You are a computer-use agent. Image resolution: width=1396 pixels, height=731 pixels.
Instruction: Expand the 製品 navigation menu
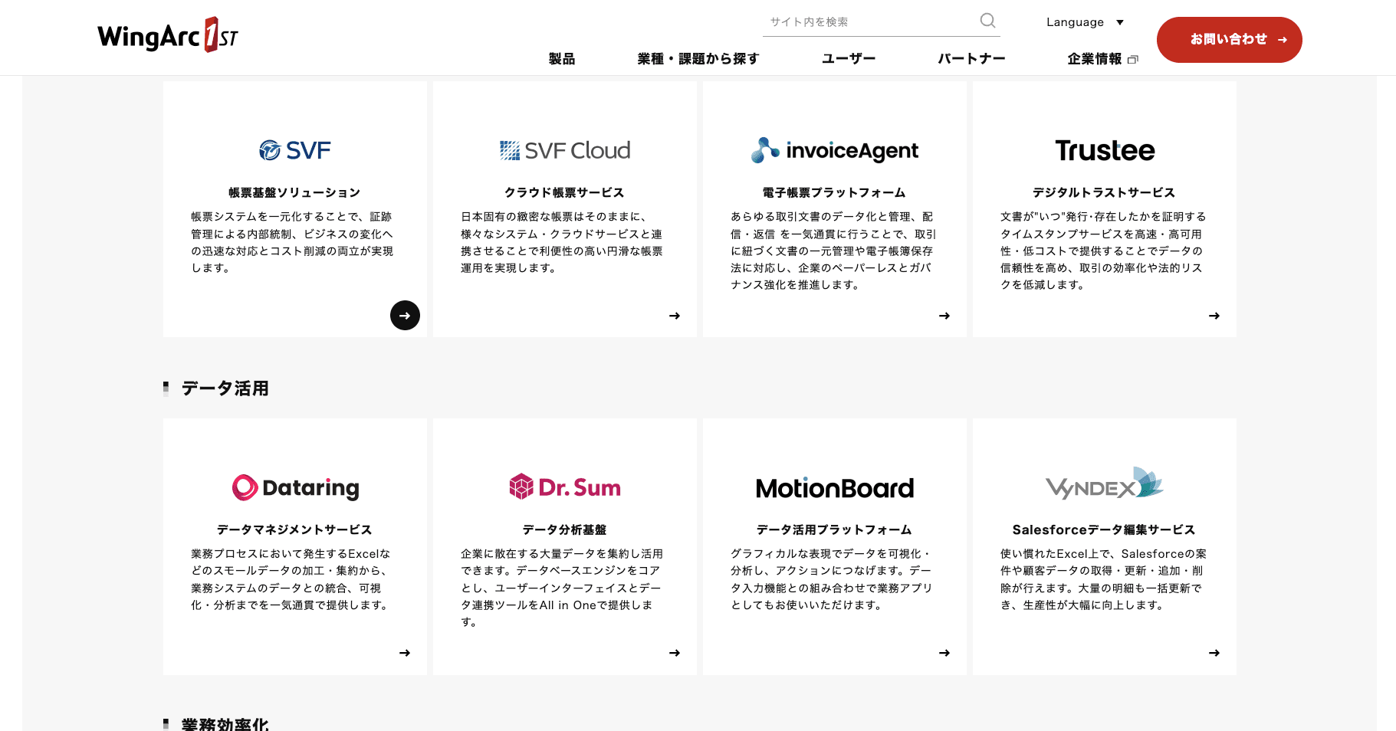[562, 59]
